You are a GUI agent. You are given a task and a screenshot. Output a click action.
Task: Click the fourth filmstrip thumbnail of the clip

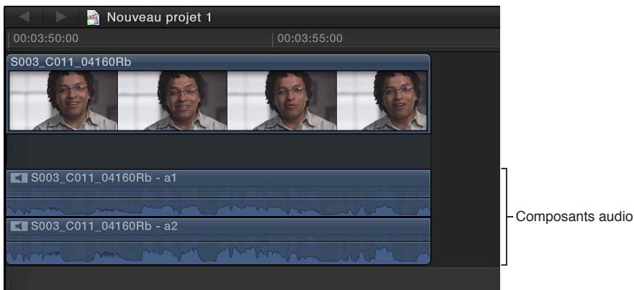pos(381,100)
